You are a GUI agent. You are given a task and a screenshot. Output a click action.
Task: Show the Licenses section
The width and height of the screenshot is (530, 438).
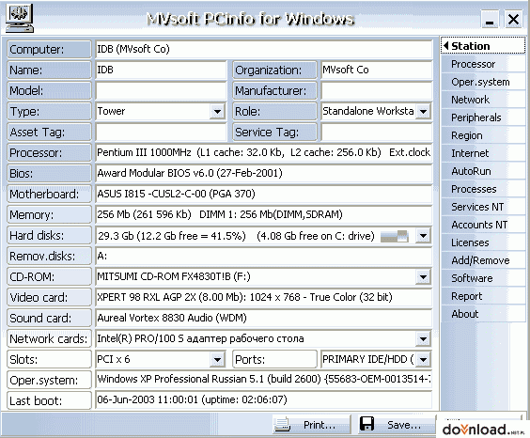click(483, 242)
